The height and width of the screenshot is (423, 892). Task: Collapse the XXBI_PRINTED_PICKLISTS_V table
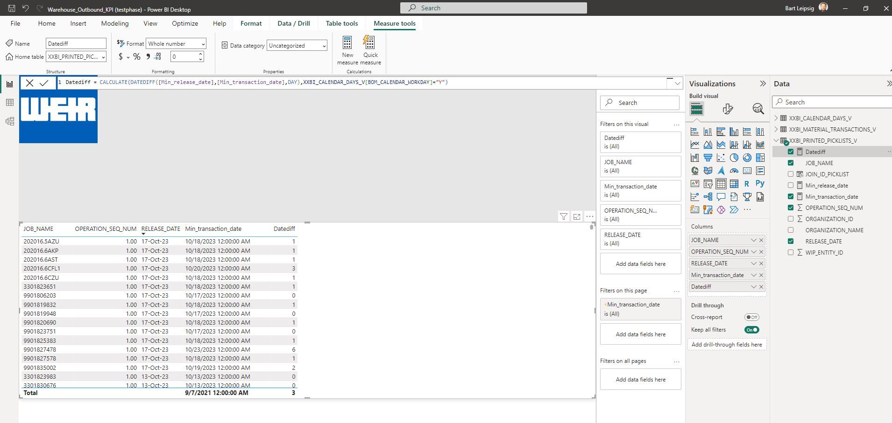coord(776,140)
